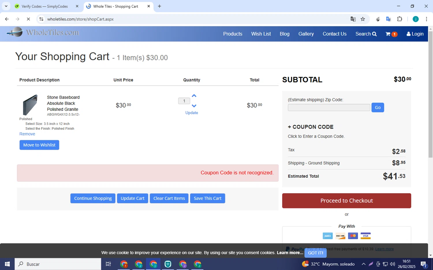
Task: Open the Chrome profile avatar
Action: pos(416,19)
